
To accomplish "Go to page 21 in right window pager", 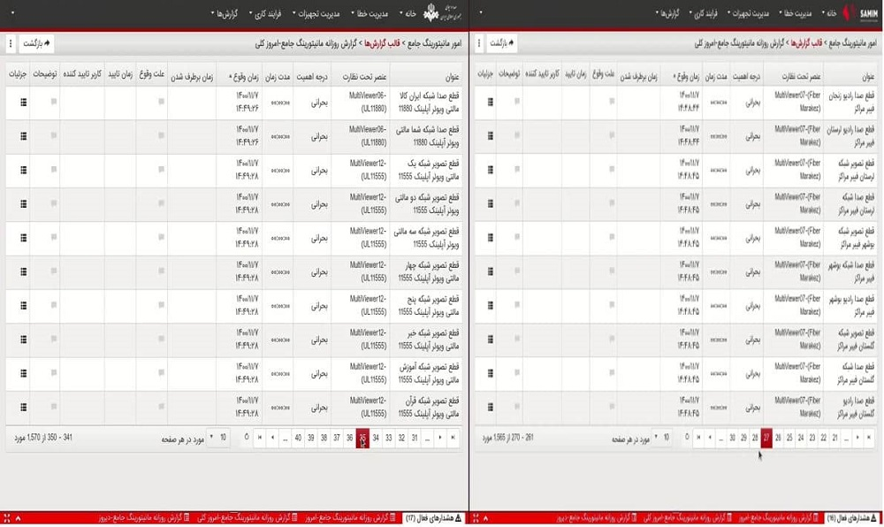I will pyautogui.click(x=835, y=438).
